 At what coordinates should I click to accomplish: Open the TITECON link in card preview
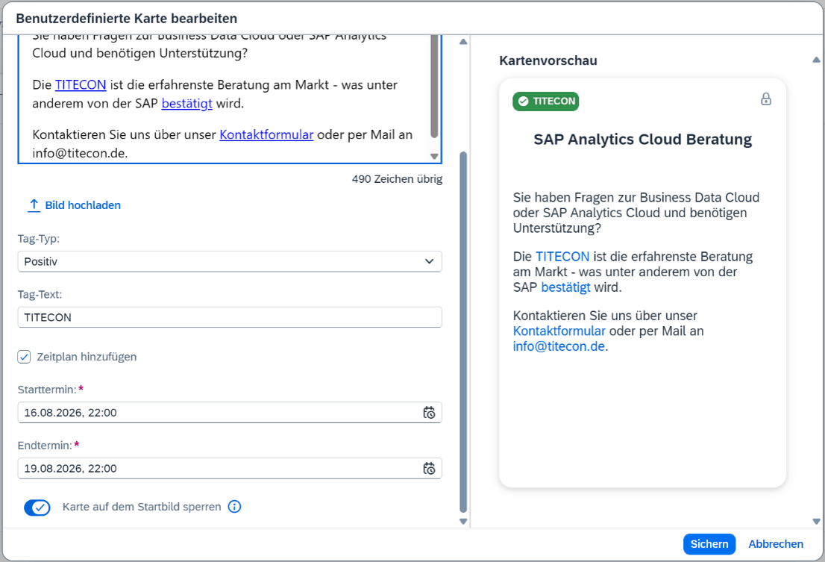click(562, 256)
